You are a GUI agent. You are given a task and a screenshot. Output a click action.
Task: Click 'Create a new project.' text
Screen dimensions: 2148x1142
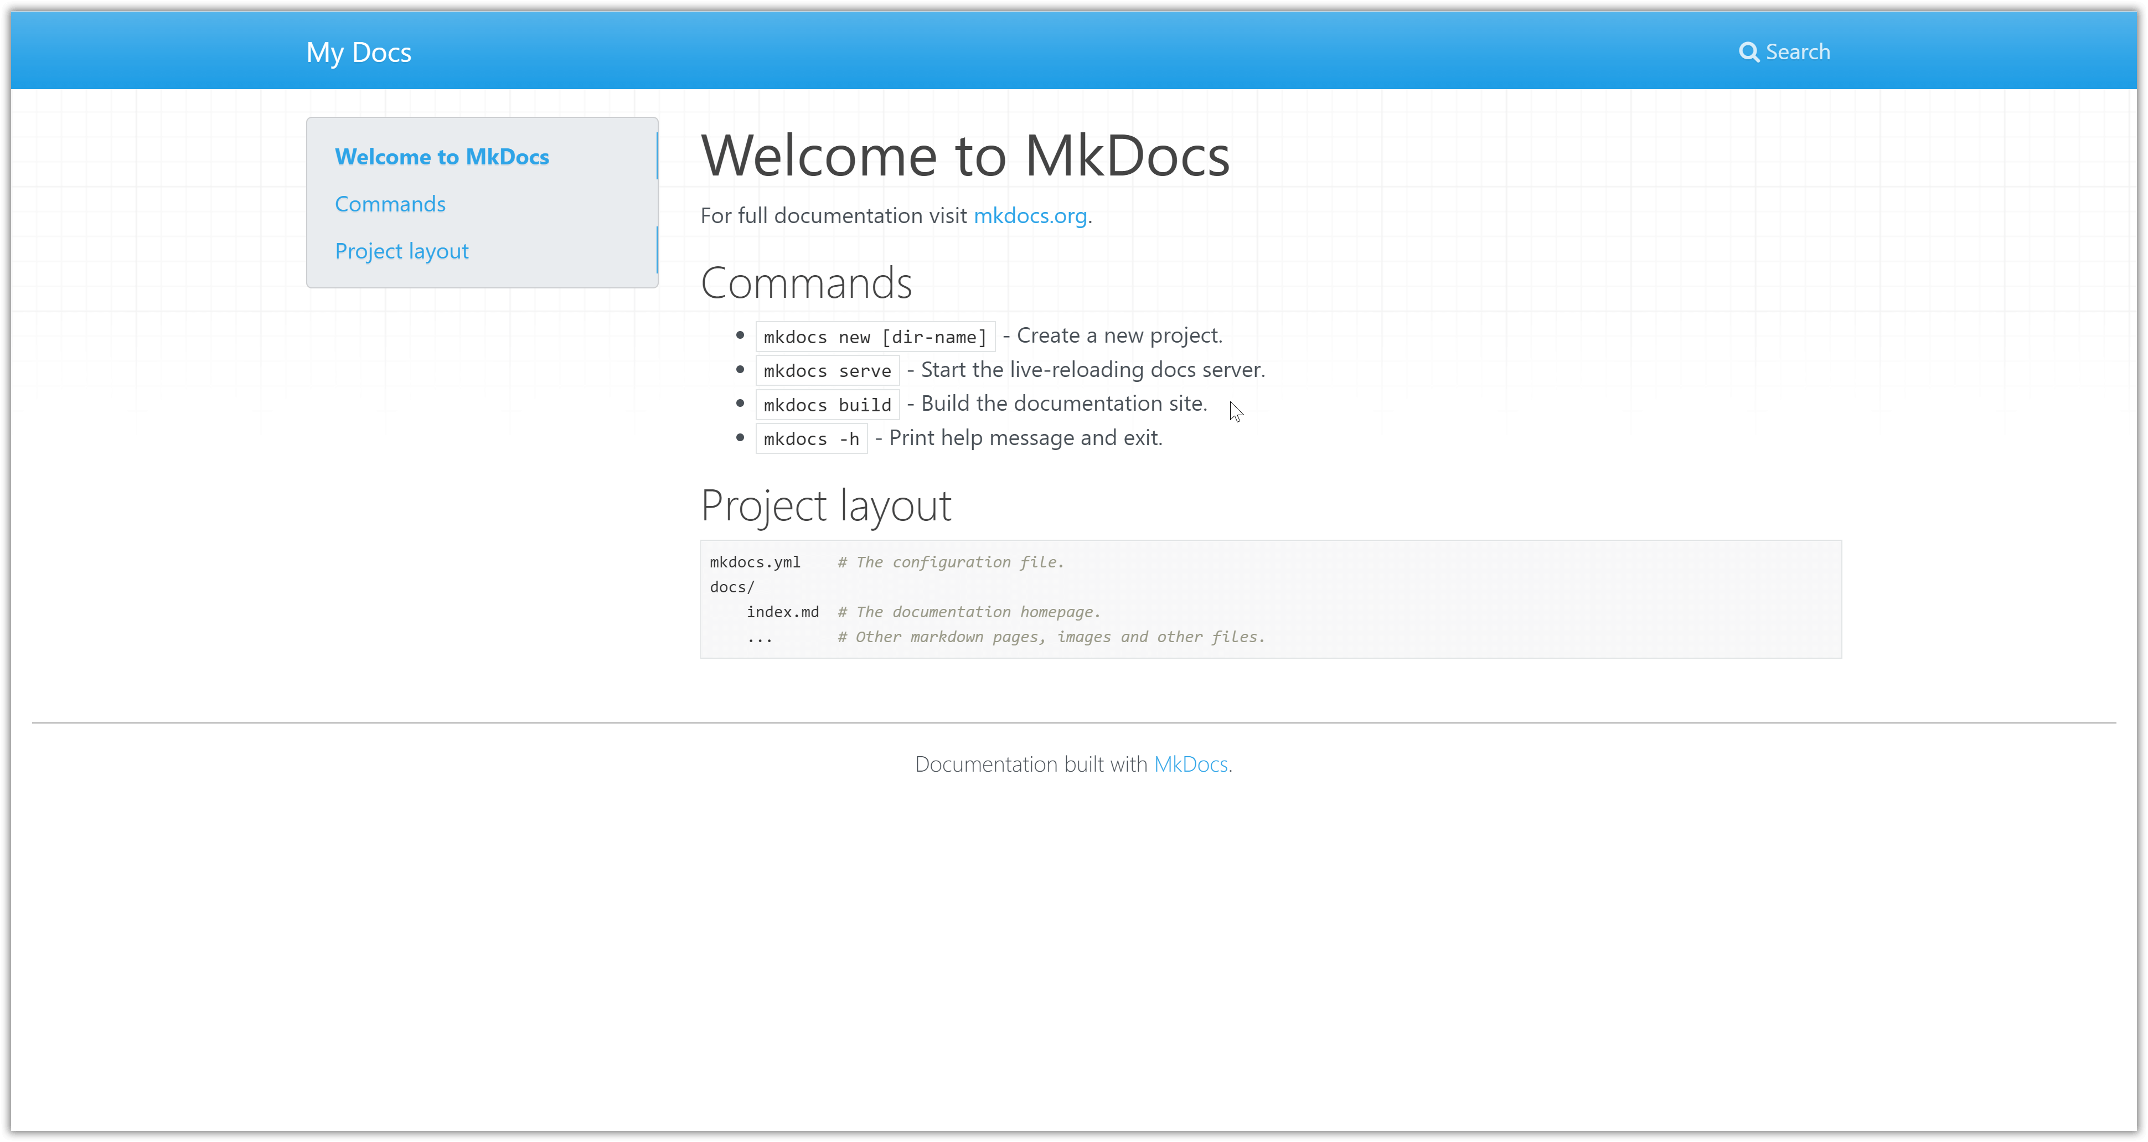[1120, 336]
